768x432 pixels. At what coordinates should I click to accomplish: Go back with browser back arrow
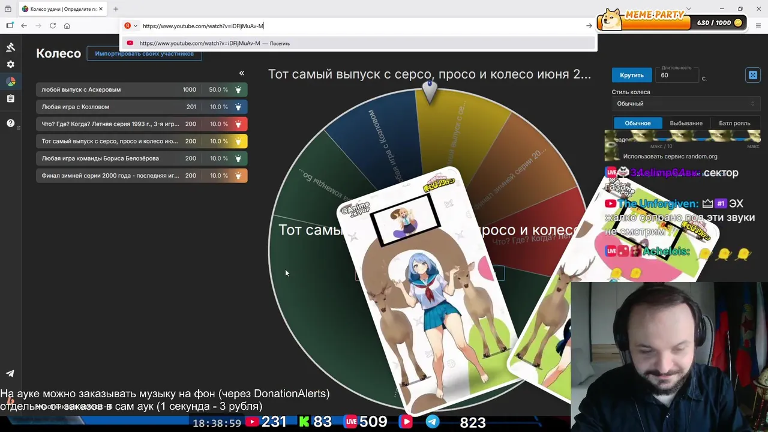[x=24, y=26]
